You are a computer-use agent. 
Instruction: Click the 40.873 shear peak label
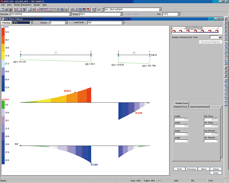(67, 91)
